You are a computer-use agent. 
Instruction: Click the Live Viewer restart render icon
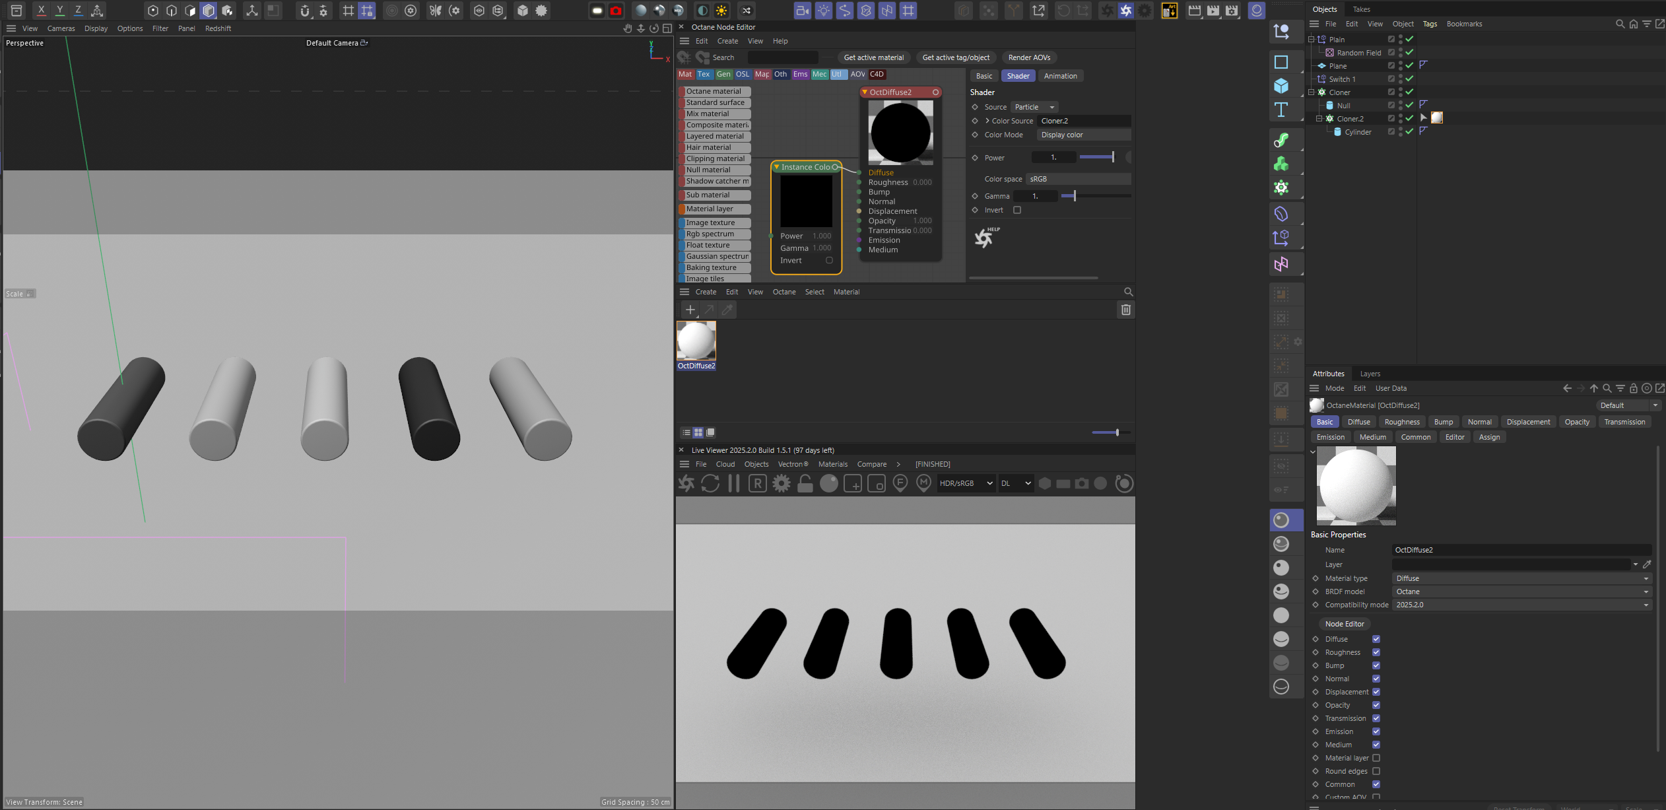tap(710, 483)
